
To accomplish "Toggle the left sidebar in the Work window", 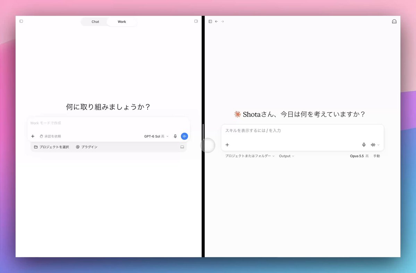I will (21, 21).
